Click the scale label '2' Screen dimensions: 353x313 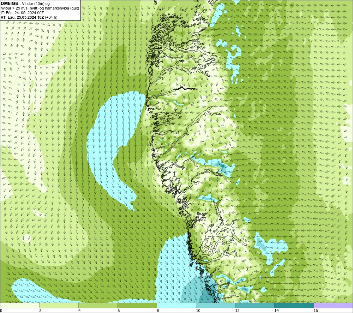tap(40, 311)
